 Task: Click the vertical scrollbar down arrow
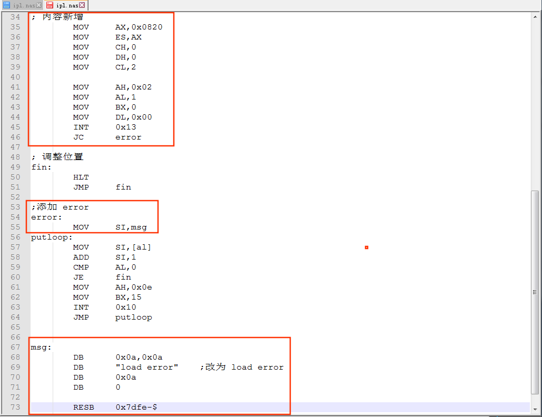pyautogui.click(x=535, y=410)
